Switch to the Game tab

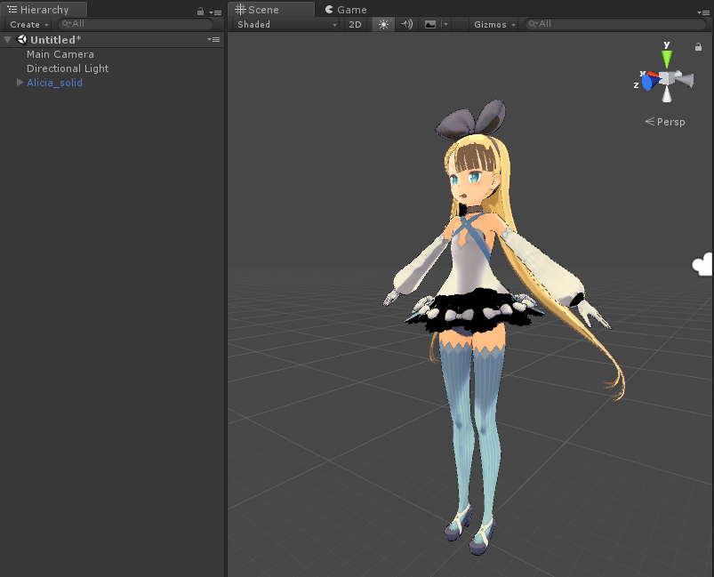[x=346, y=10]
